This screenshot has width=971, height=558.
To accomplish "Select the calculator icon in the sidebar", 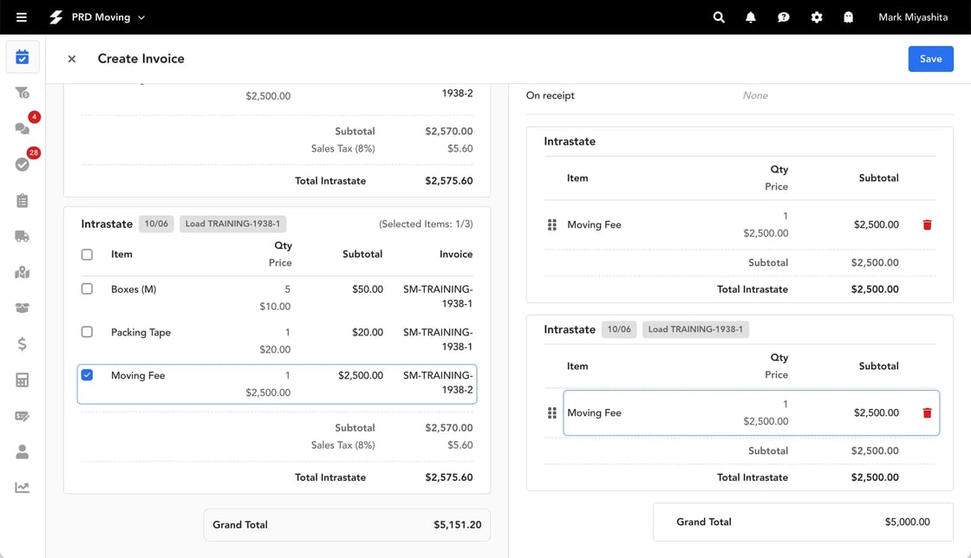I will [23, 380].
